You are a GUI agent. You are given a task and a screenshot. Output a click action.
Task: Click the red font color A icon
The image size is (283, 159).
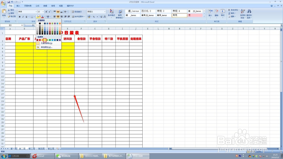(42, 17)
